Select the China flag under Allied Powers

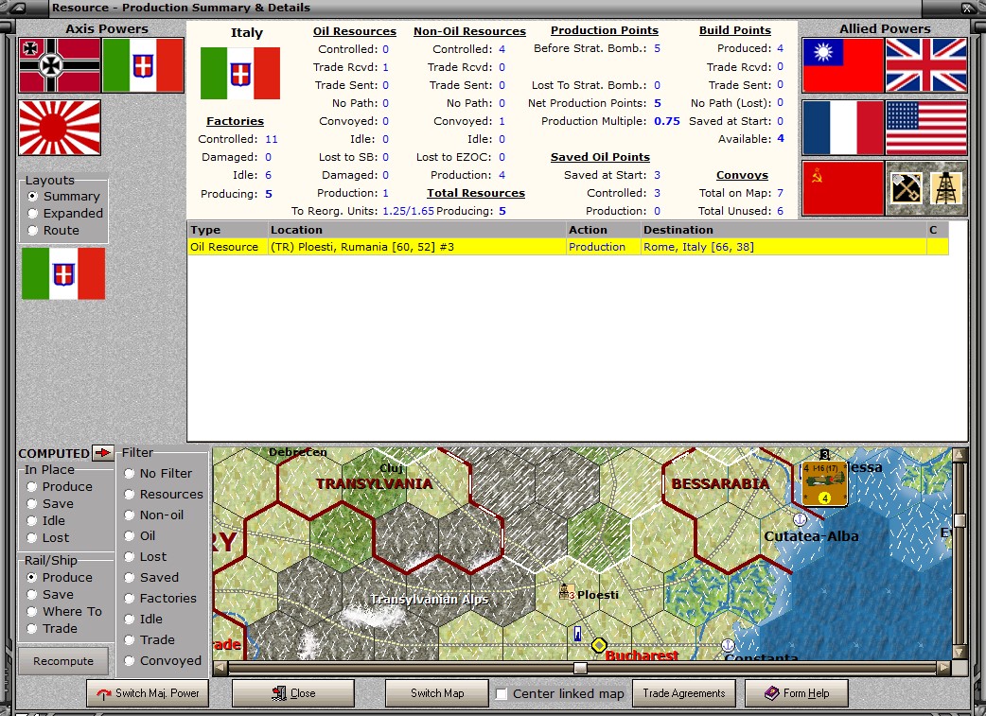[843, 65]
